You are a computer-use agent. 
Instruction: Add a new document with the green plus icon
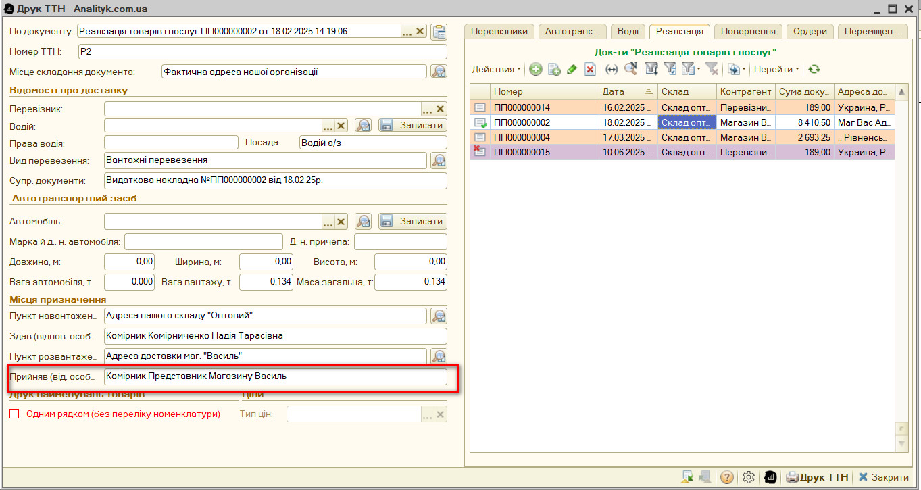click(536, 69)
